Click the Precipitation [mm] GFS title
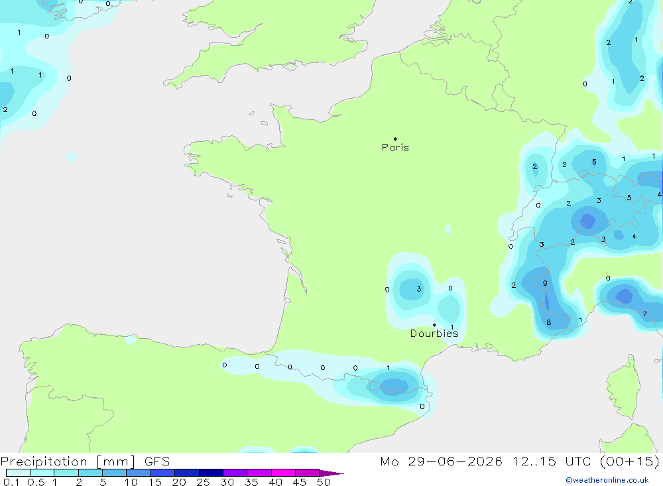Screen dimensions: 663x486 [85, 461]
